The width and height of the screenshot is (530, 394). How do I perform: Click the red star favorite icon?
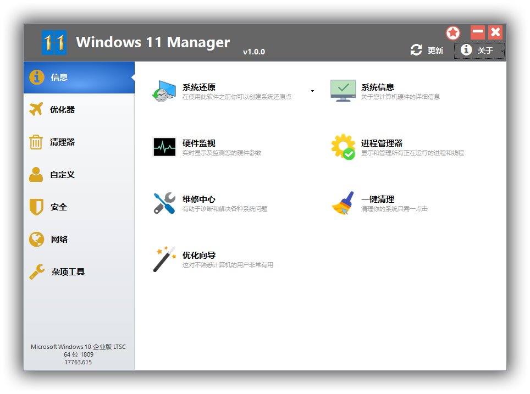(453, 33)
